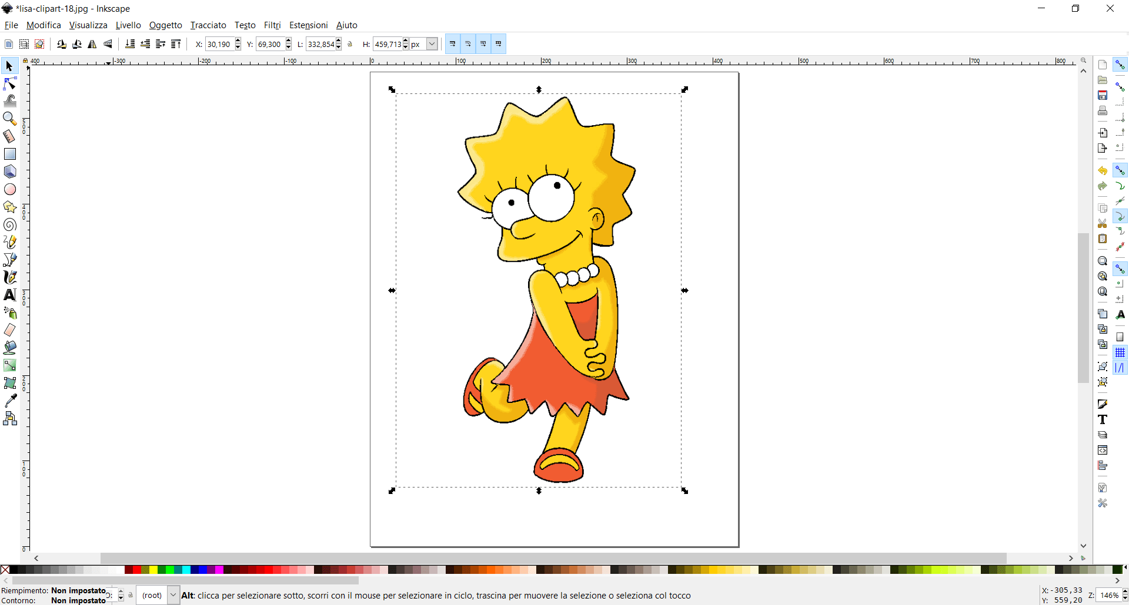This screenshot has width=1129, height=605.
Task: Select the Zoom magnifier tool
Action: point(9,119)
